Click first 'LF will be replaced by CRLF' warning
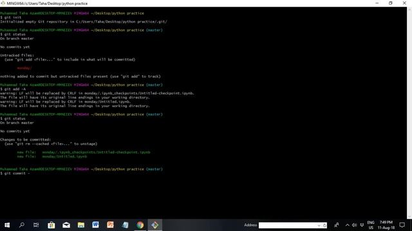 [x=97, y=93]
